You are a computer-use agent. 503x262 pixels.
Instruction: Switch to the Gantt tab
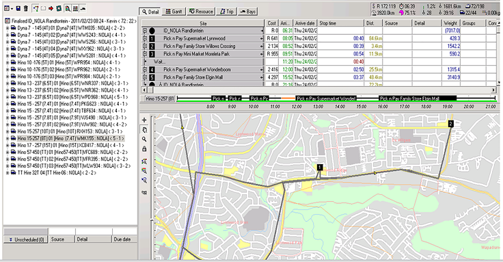[174, 12]
